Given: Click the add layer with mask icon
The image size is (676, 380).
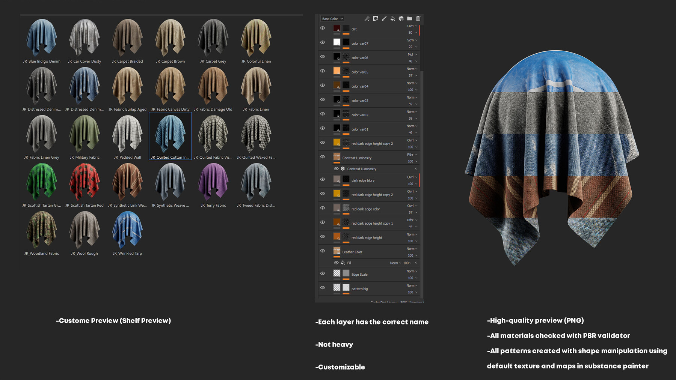Looking at the screenshot, I should tap(376, 18).
